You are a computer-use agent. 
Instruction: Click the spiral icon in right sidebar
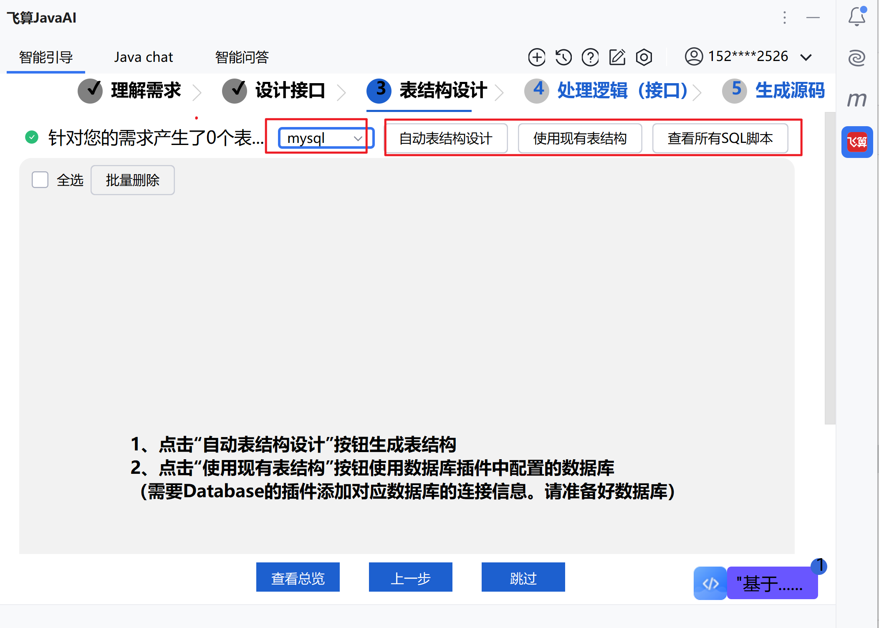point(857,58)
